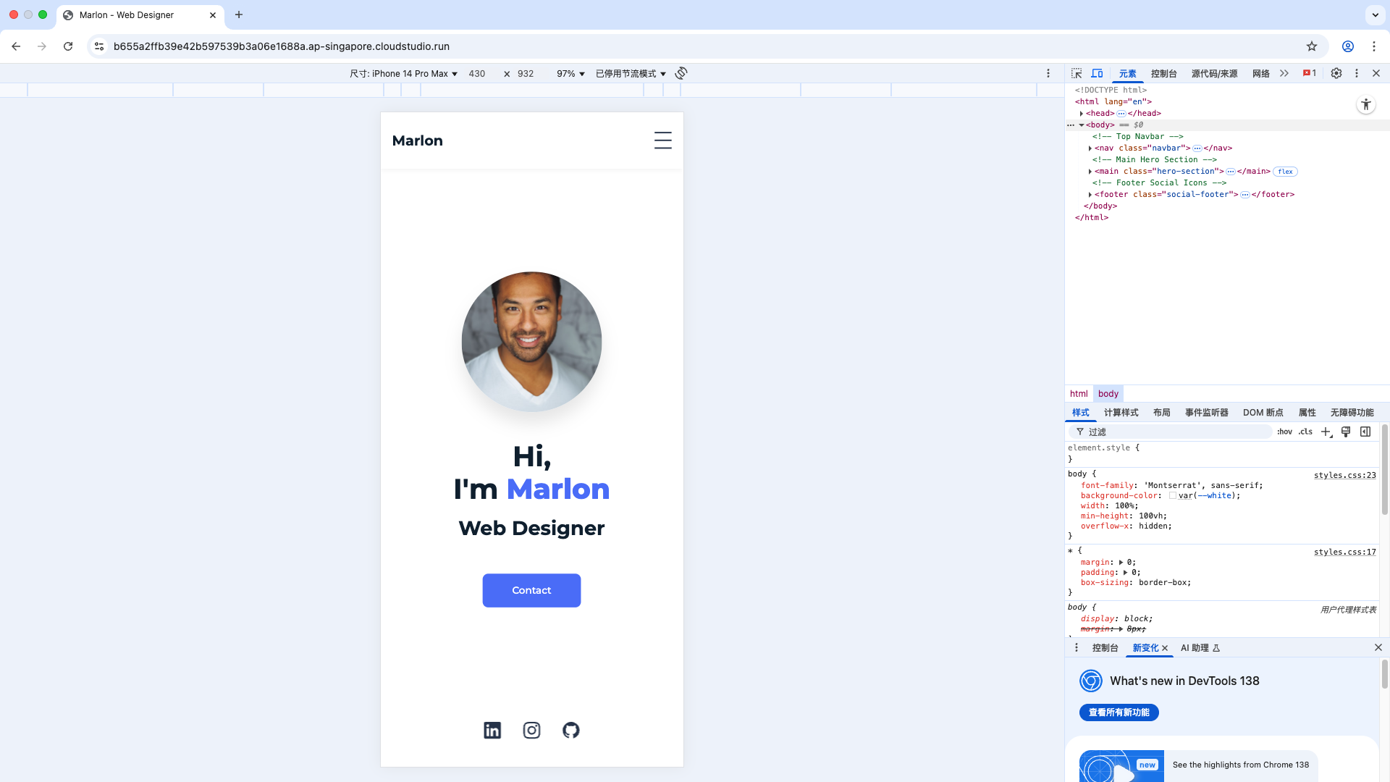Click the rotate screen orientation icon
This screenshot has width=1390, height=782.
(681, 73)
